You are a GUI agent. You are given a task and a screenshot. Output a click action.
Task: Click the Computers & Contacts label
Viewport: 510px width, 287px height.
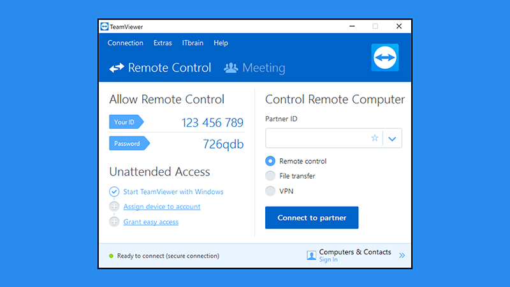click(x=355, y=252)
